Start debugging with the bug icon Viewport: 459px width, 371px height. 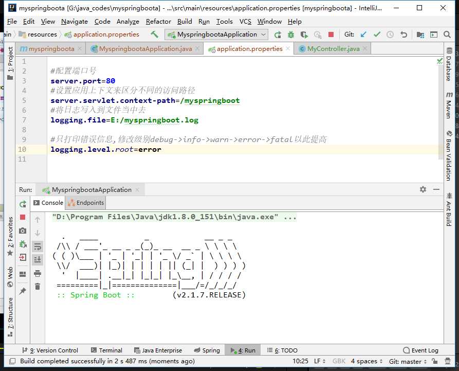[x=291, y=34]
